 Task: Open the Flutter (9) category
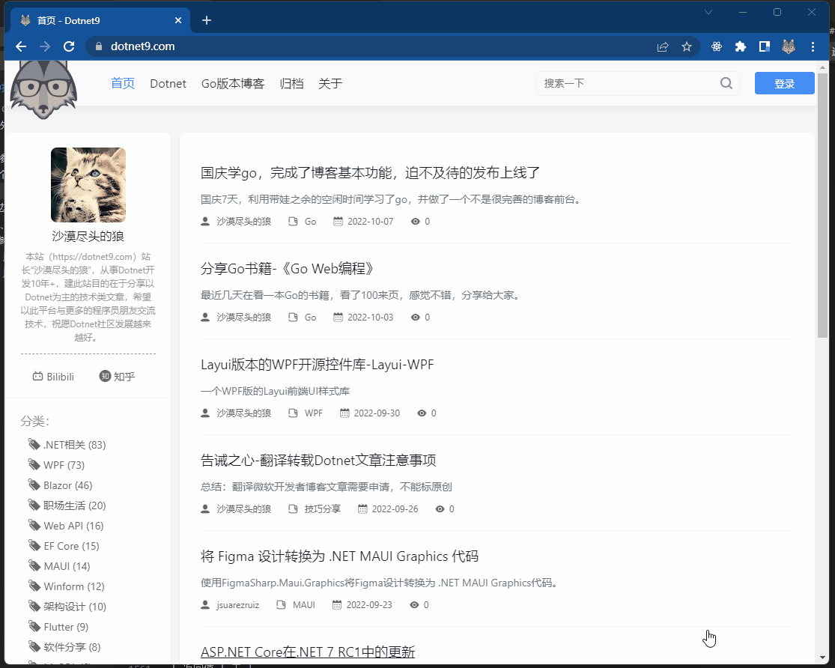[x=58, y=627]
